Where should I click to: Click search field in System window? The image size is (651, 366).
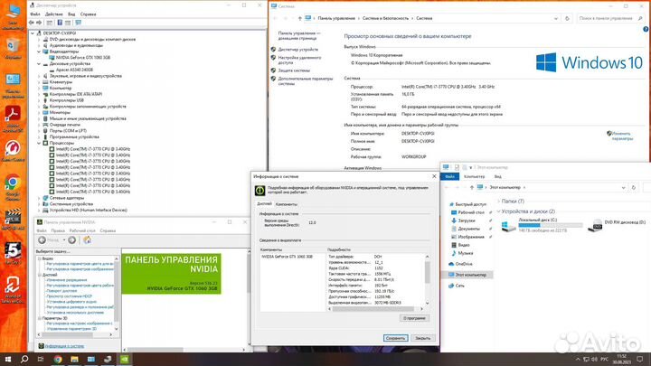pyautogui.click(x=610, y=18)
